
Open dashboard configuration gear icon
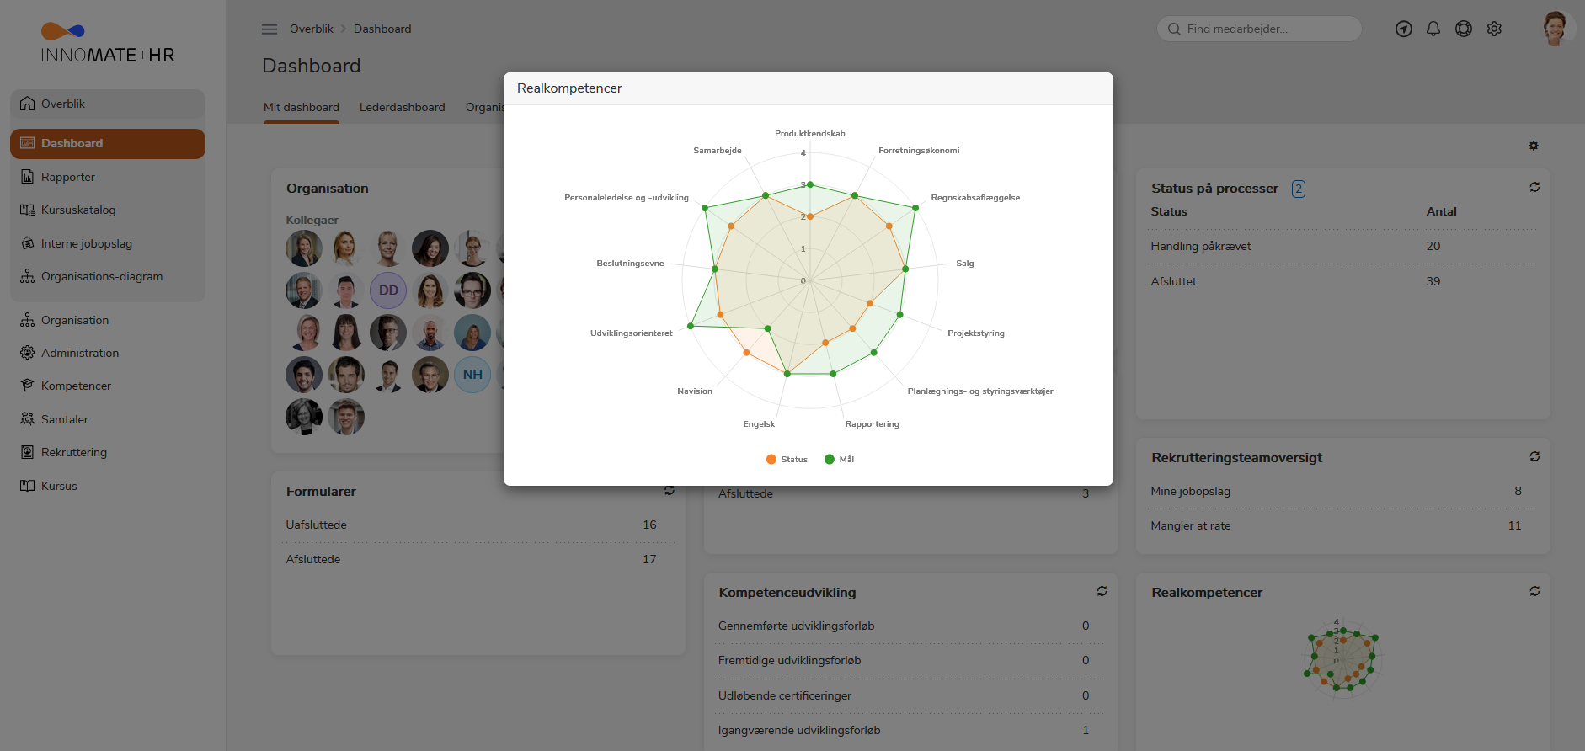tap(1534, 146)
